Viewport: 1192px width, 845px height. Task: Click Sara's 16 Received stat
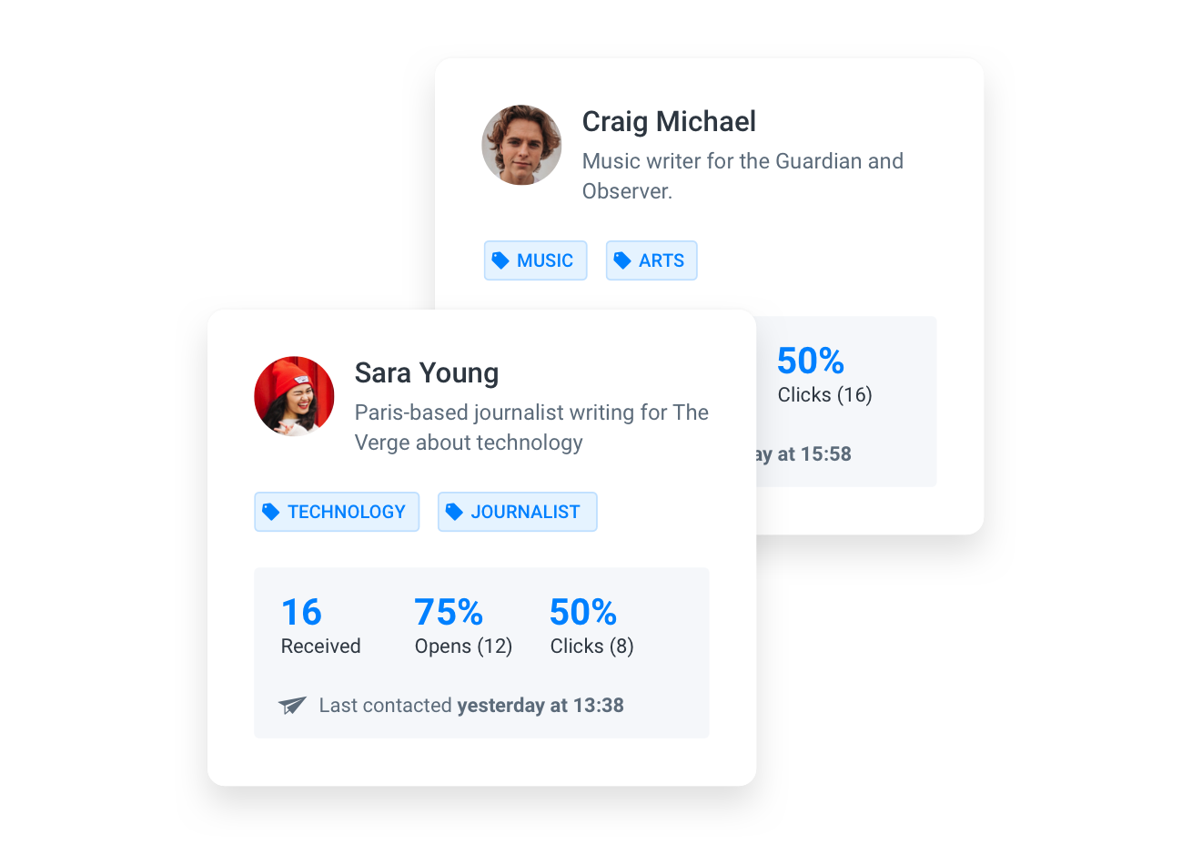320,626
